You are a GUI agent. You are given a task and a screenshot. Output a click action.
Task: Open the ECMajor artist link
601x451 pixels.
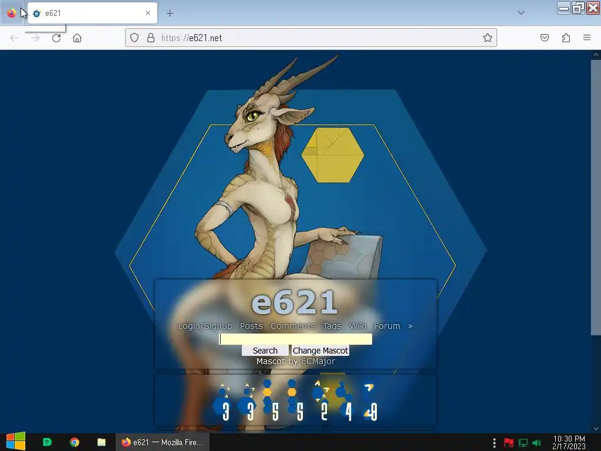coord(318,361)
